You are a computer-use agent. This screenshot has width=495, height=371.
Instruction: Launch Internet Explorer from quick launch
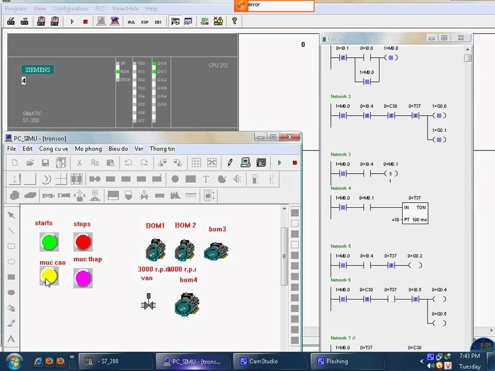pyautogui.click(x=39, y=361)
